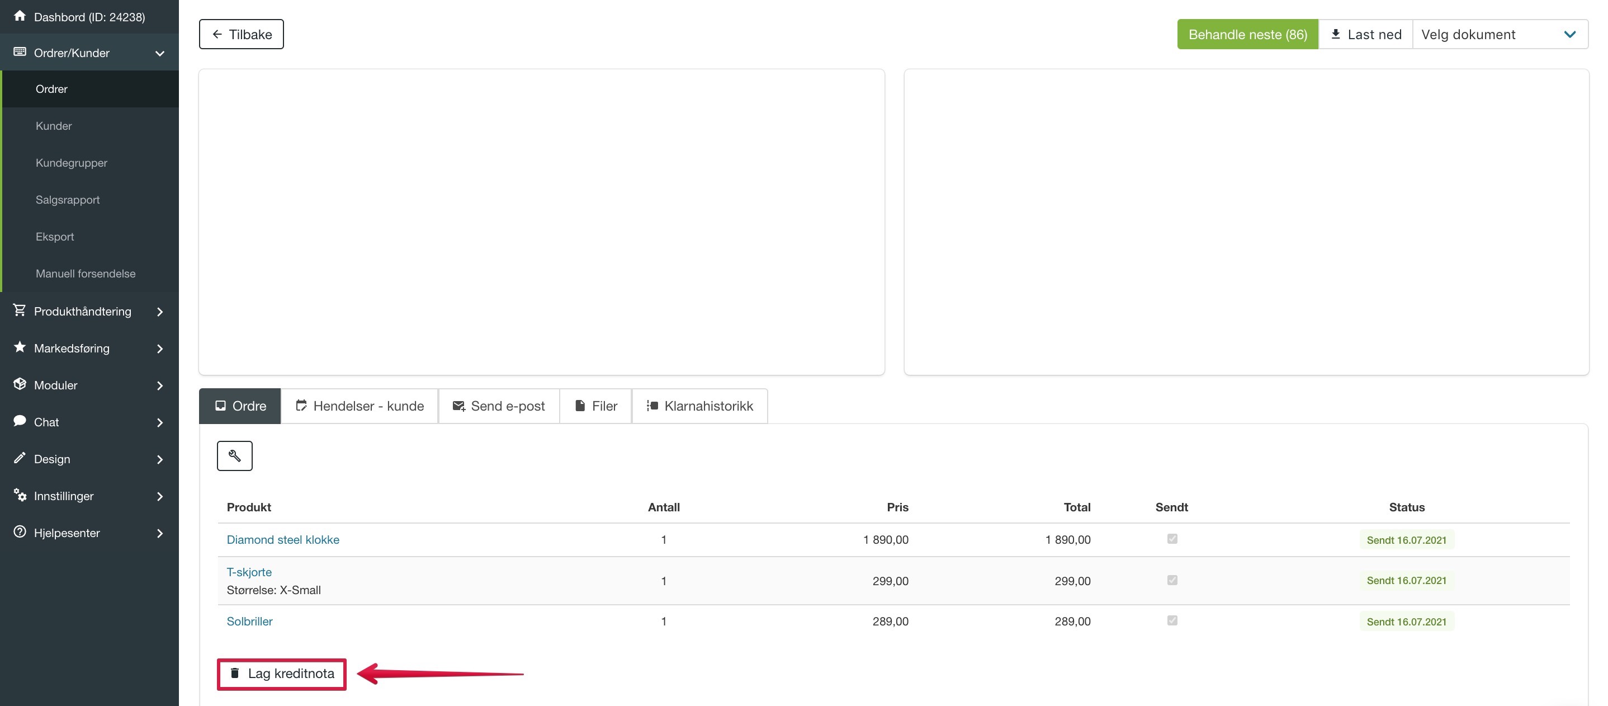Image resolution: width=1608 pixels, height=706 pixels.
Task: Open the Velg dokument dropdown
Action: tap(1500, 34)
